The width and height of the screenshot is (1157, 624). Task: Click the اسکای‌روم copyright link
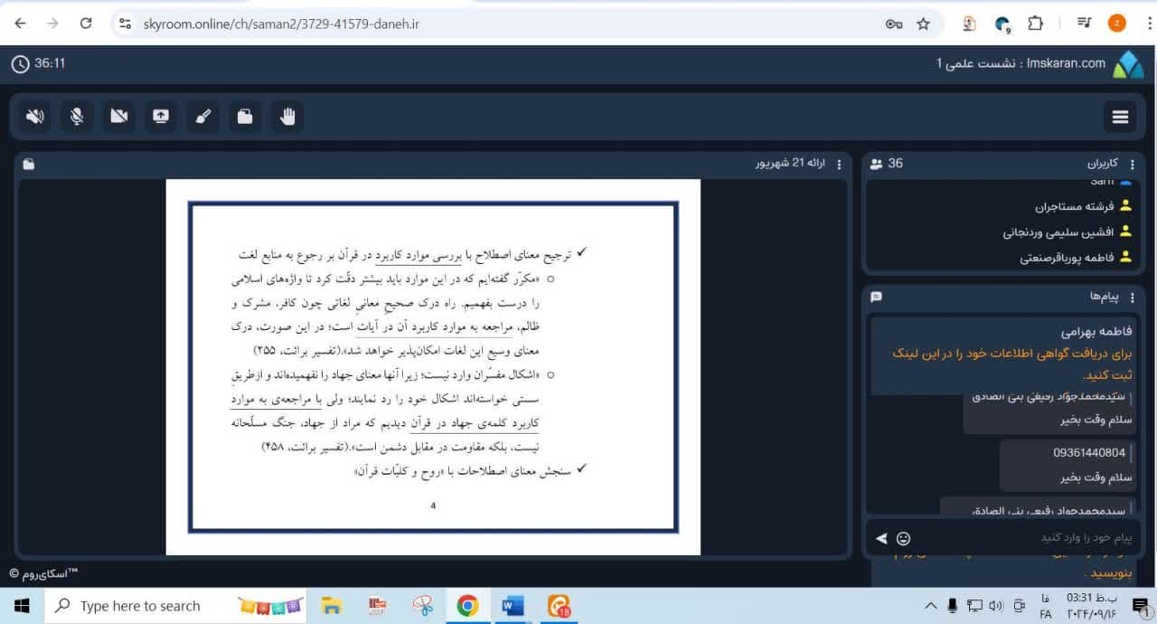[43, 573]
